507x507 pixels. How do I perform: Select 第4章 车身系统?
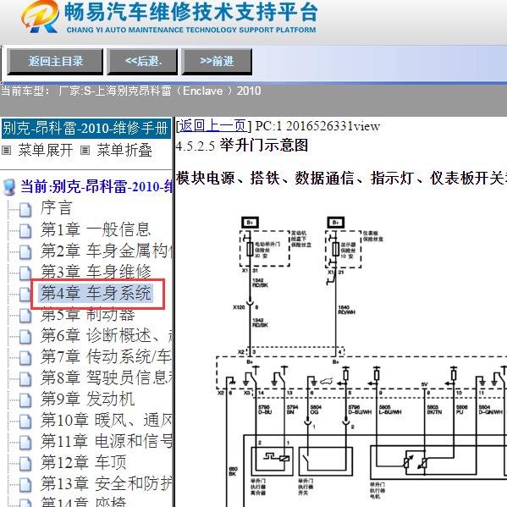click(x=96, y=293)
